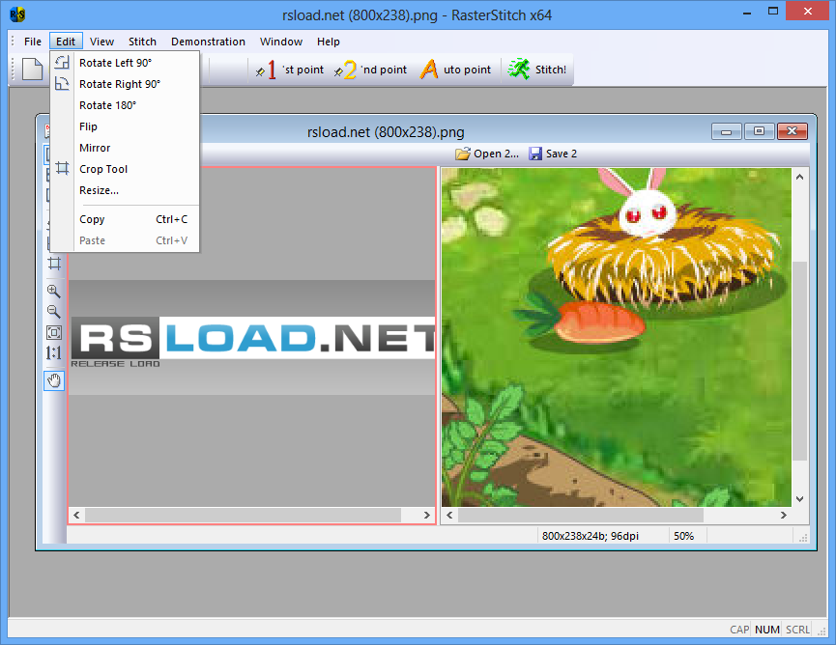The width and height of the screenshot is (836, 645).
Task: Open the Demonstration menu
Action: (x=208, y=42)
